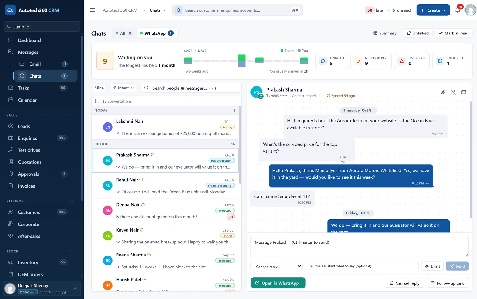
Task: Click the envelope icon in chat header
Action: click(464, 92)
